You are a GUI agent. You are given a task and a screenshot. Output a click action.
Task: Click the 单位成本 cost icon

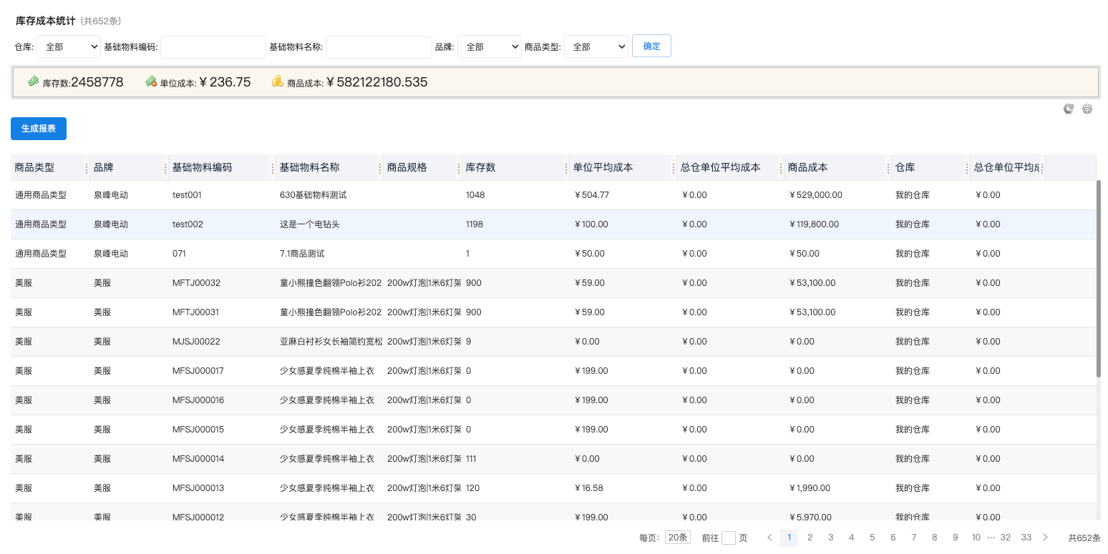coord(151,81)
